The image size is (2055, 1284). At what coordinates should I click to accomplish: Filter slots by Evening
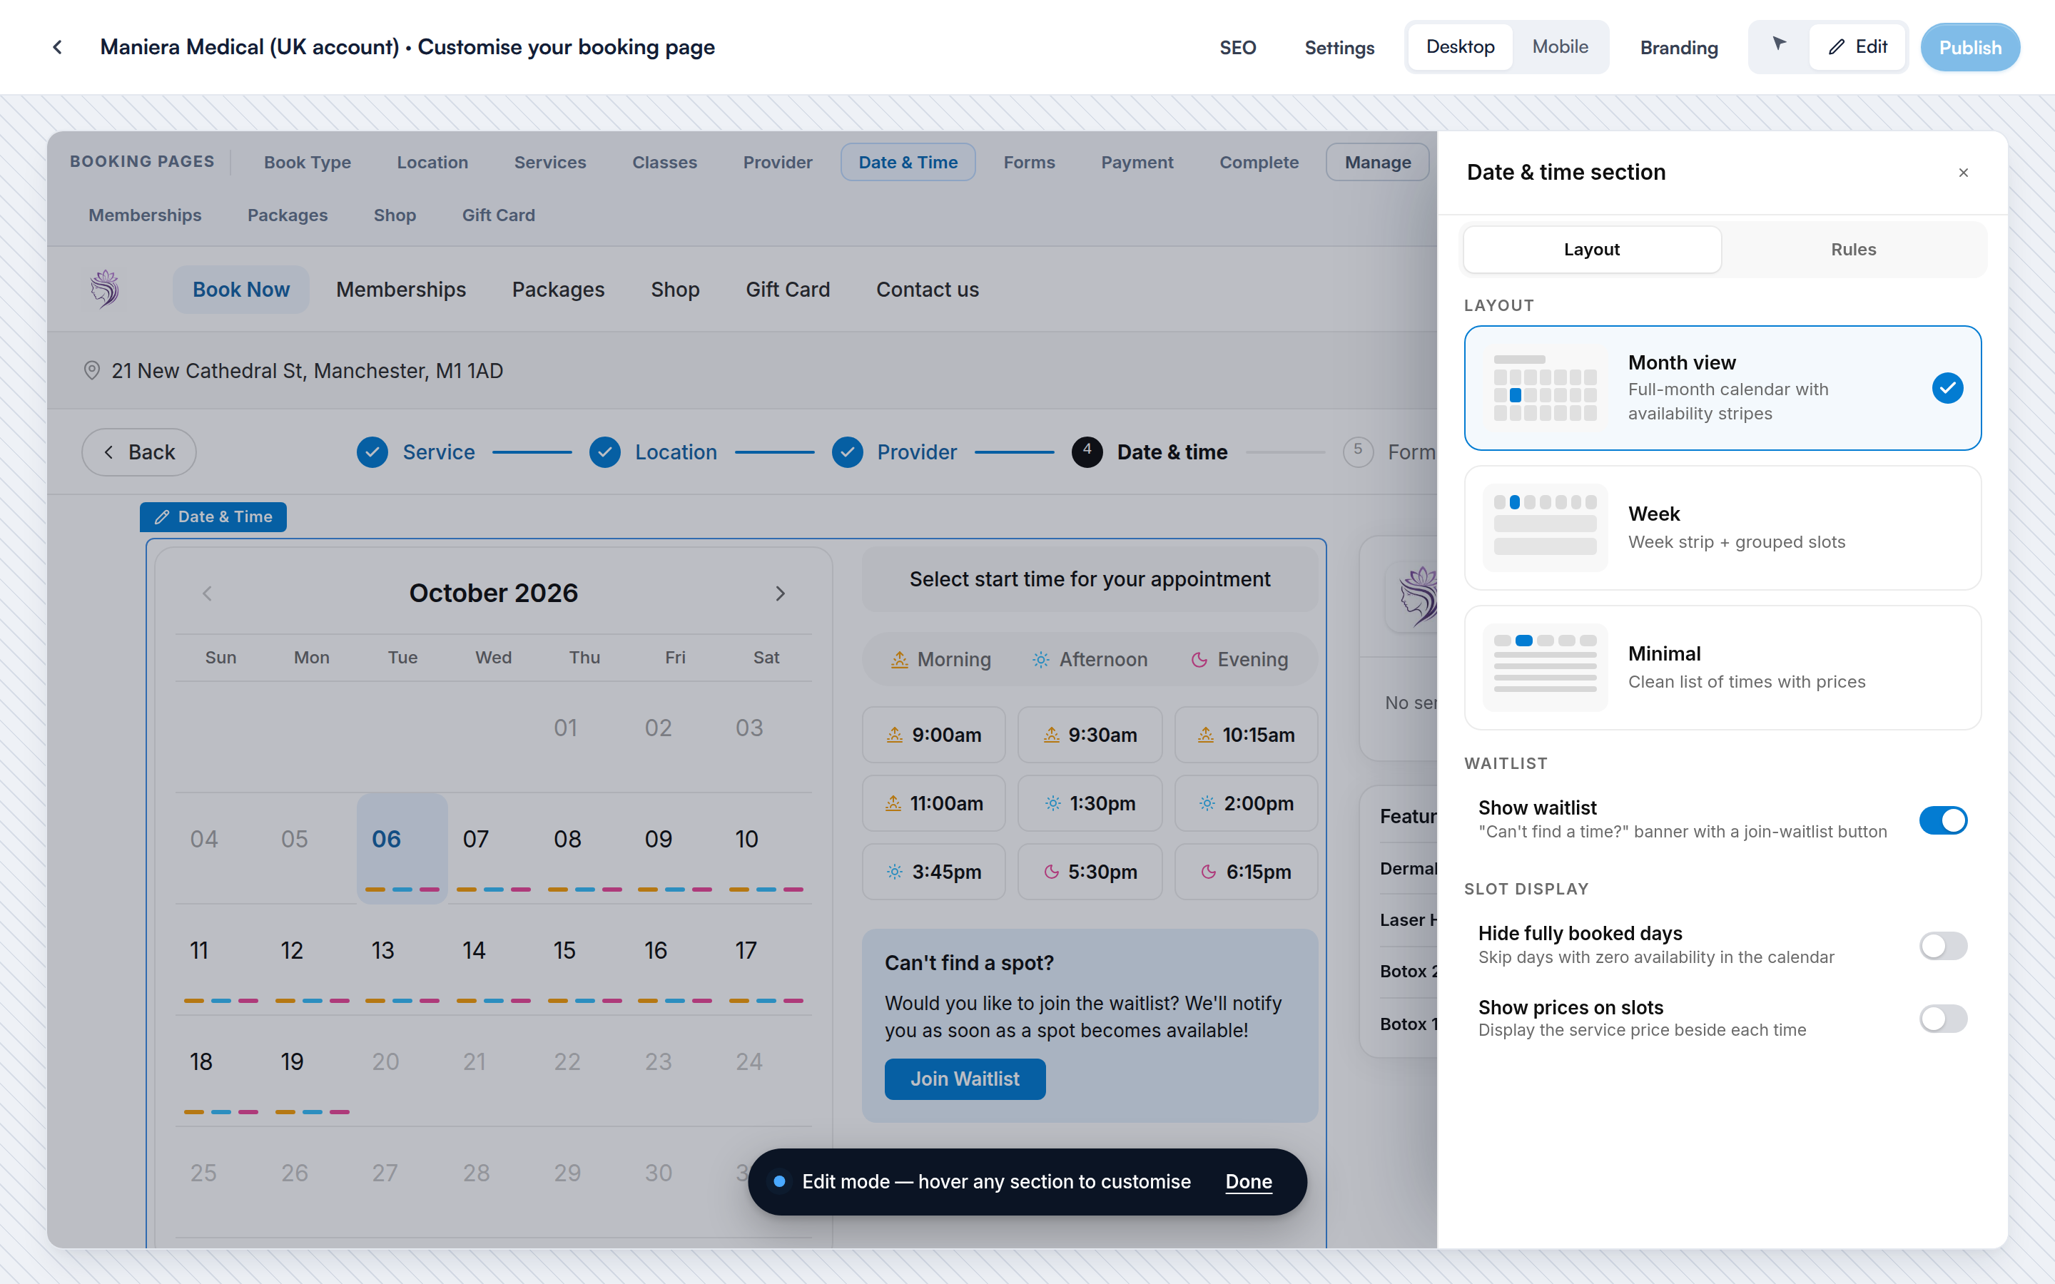point(1240,660)
